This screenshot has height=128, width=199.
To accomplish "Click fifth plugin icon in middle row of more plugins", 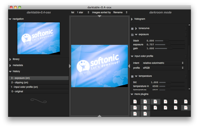I will [x=176, y=108].
